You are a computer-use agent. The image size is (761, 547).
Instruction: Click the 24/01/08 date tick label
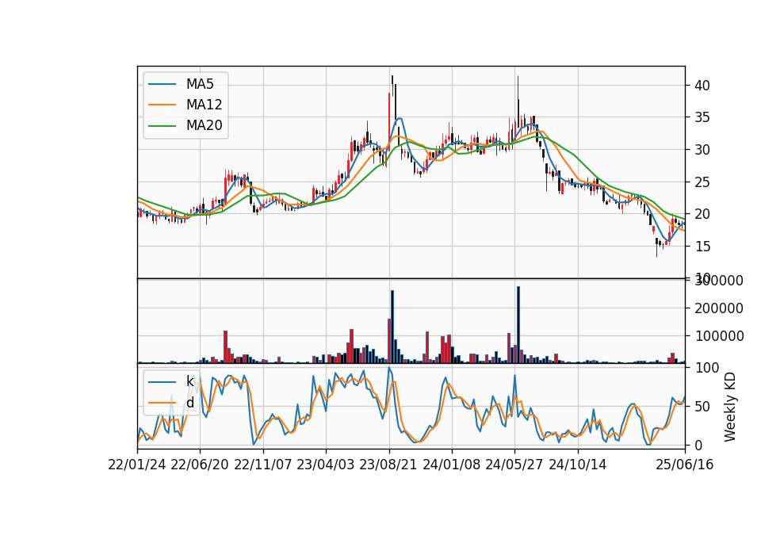coord(451,465)
